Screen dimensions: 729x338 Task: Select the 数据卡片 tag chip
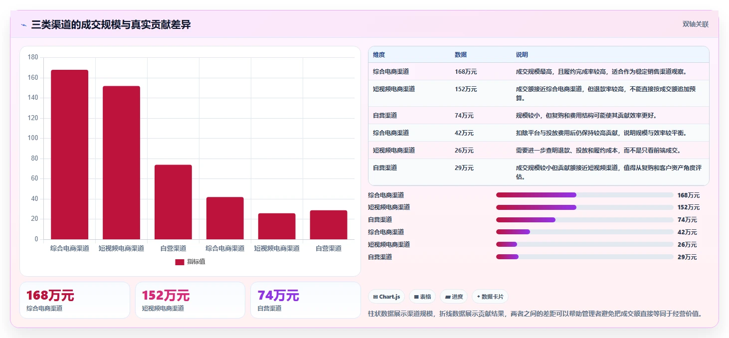pyautogui.click(x=490, y=297)
